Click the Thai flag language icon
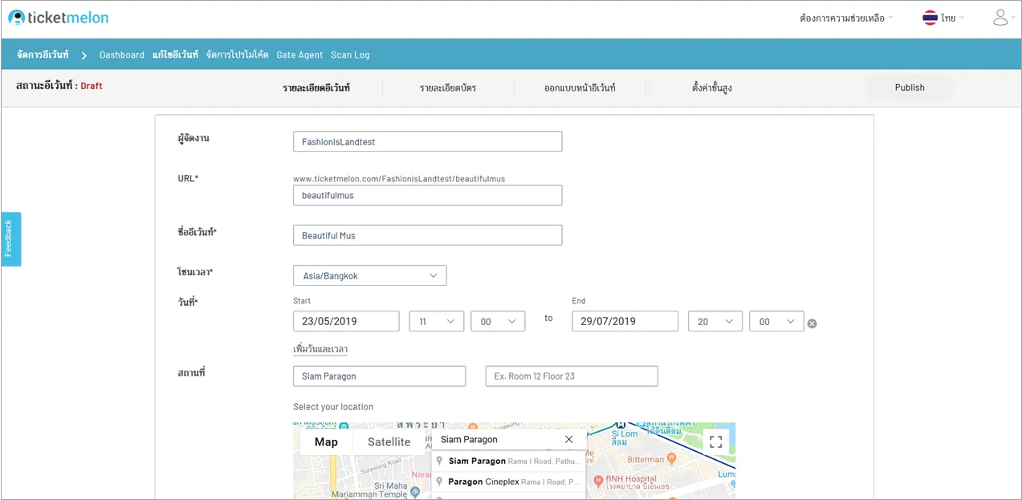Viewport: 1022px width, 500px height. point(930,18)
